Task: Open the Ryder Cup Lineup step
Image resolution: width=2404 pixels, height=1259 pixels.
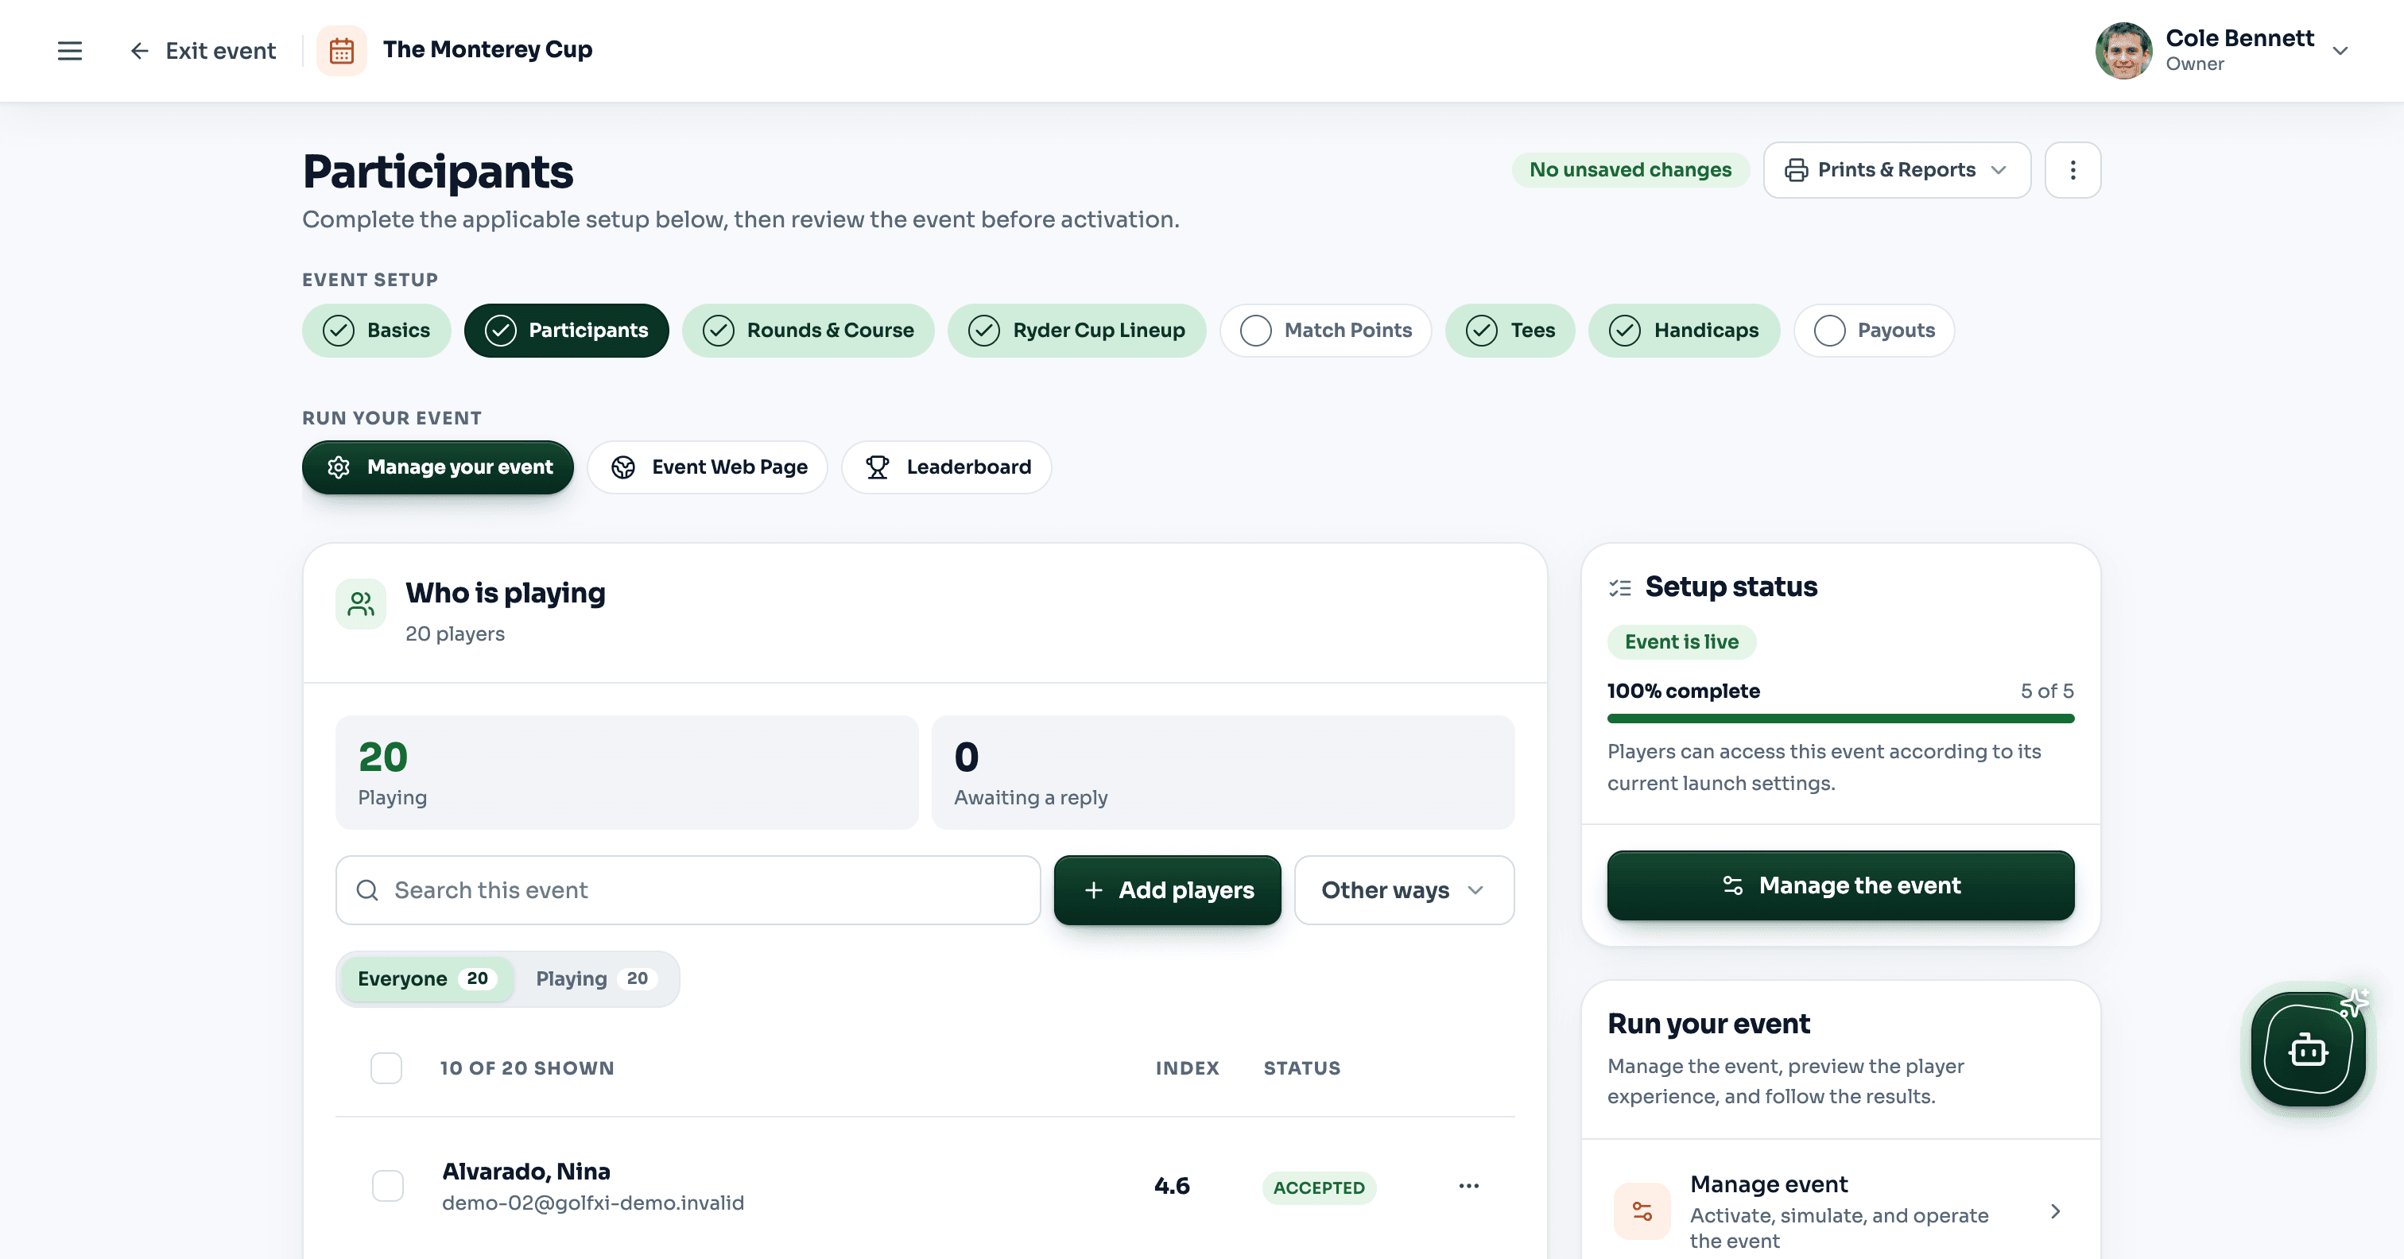Action: click(1077, 331)
